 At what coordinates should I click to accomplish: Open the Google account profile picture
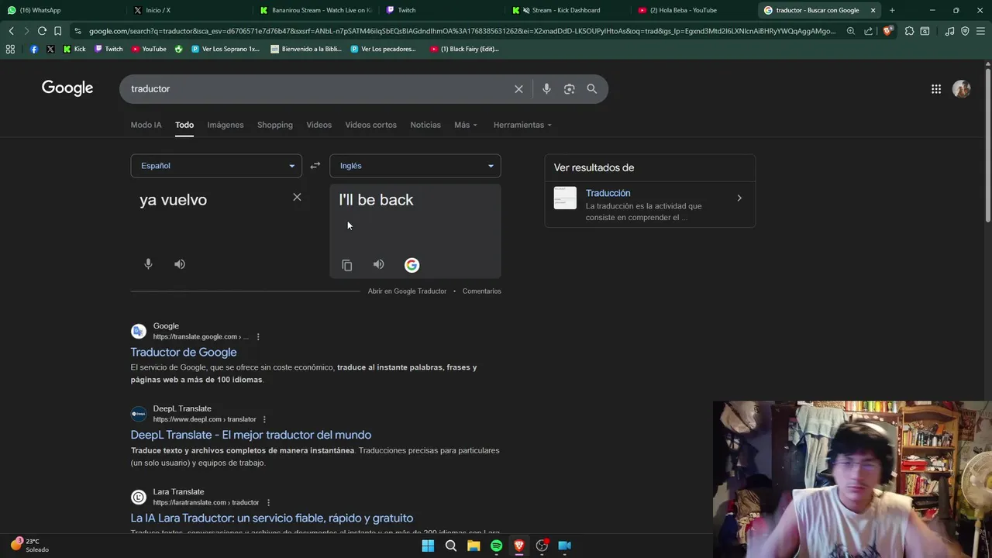[x=961, y=89]
